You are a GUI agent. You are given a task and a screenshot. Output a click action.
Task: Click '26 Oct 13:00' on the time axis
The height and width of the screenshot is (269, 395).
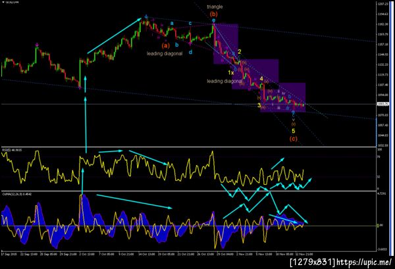(205, 254)
